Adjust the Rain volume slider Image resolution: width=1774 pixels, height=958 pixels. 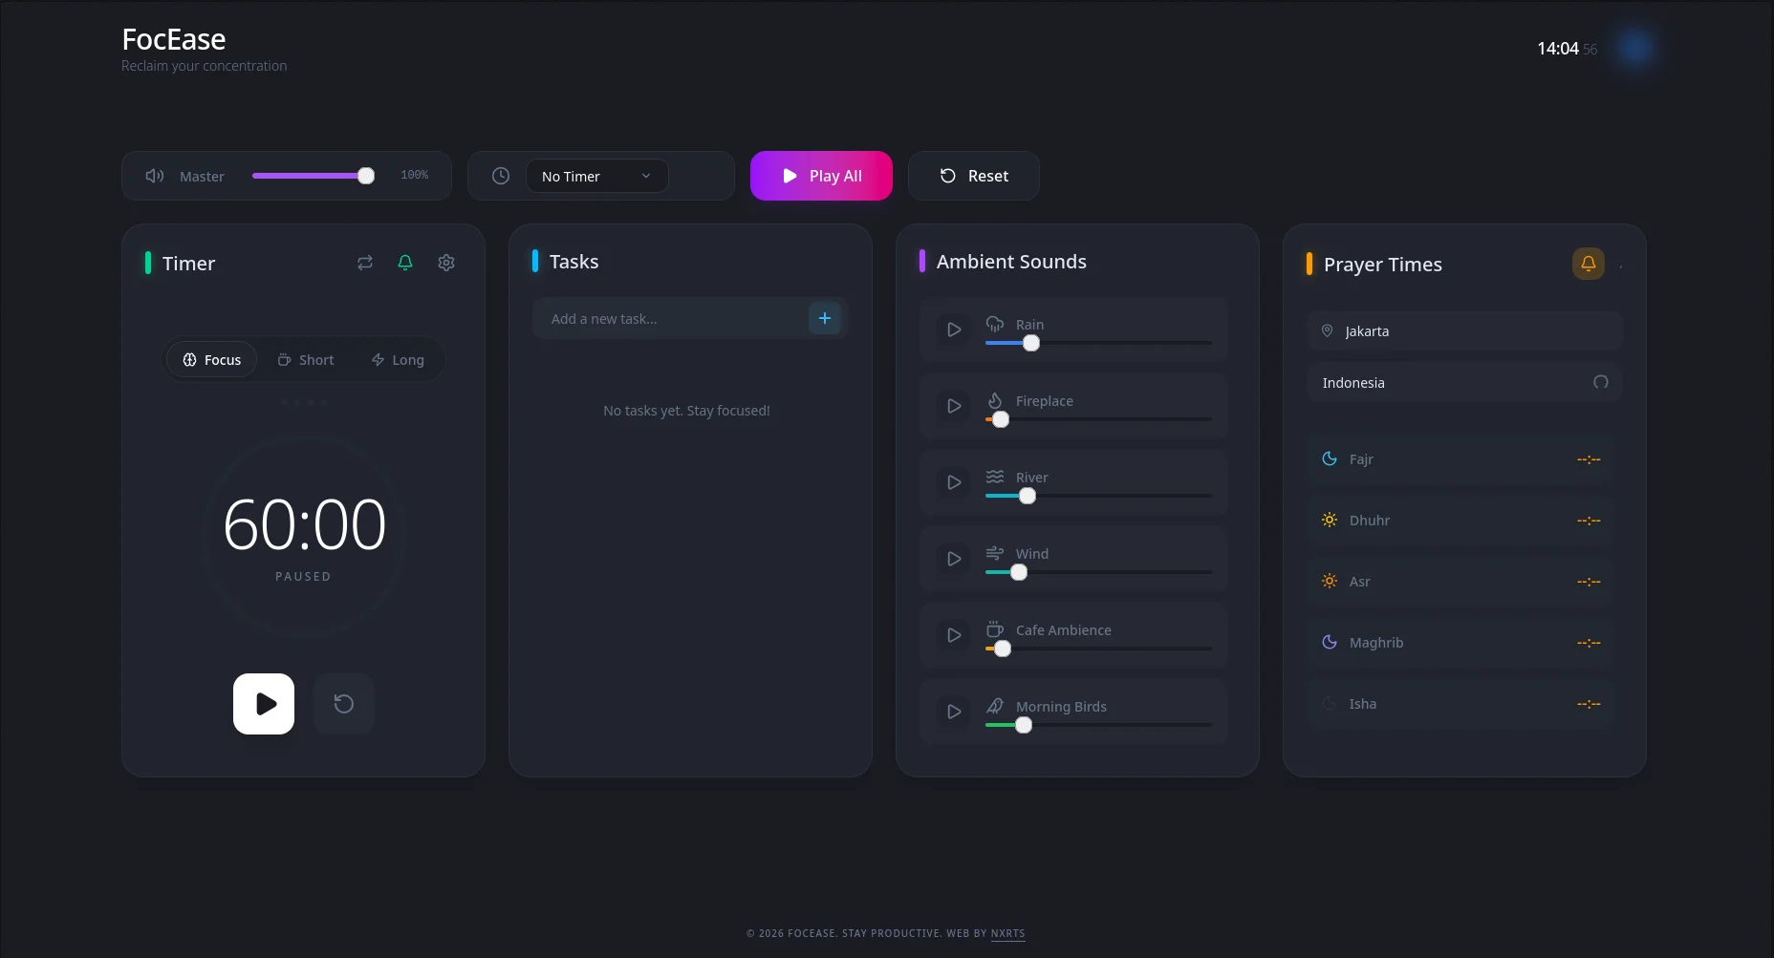[1098, 343]
